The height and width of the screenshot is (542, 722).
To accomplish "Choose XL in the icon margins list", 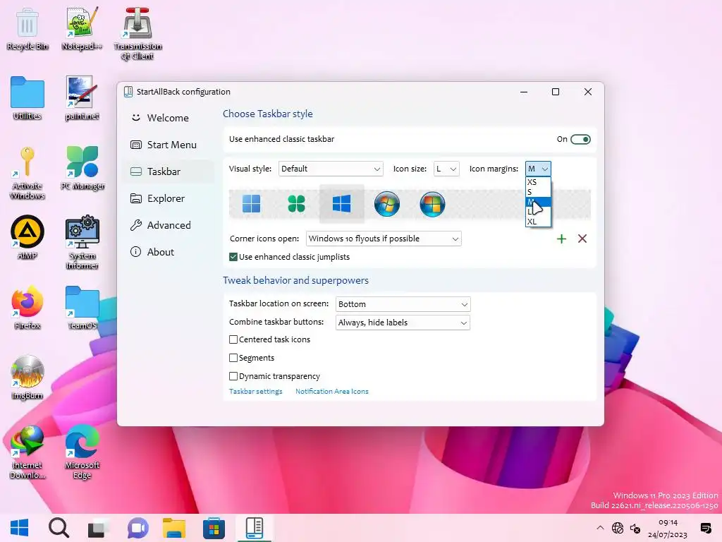I will 538,222.
